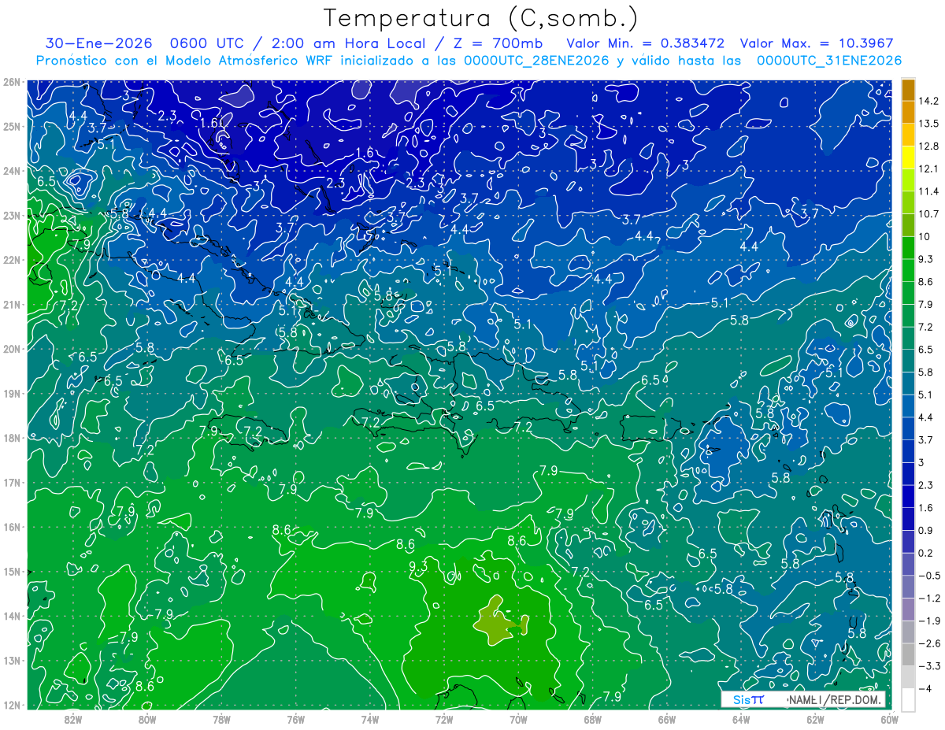
Task: Click the "25N" latitude axis label
Action: tap(11, 126)
